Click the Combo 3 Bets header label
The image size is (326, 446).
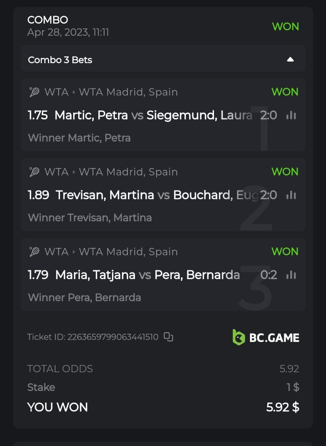pyautogui.click(x=60, y=60)
